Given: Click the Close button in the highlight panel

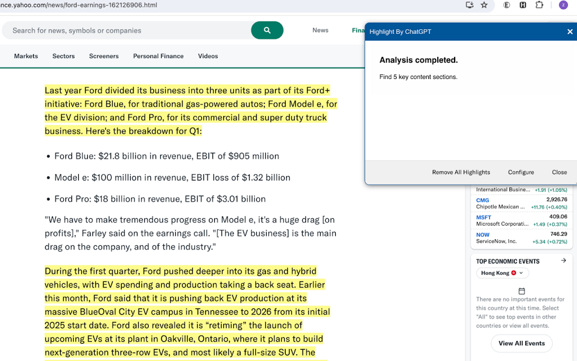Looking at the screenshot, I should tap(560, 173).
